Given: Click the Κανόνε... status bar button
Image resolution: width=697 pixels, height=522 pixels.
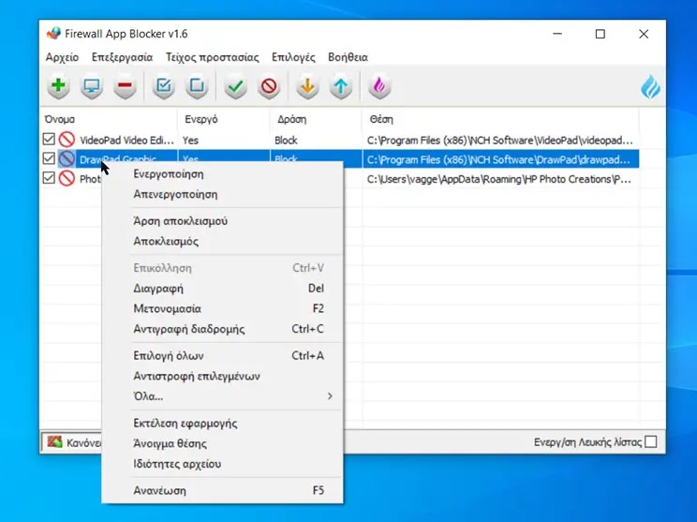Looking at the screenshot, I should (73, 442).
